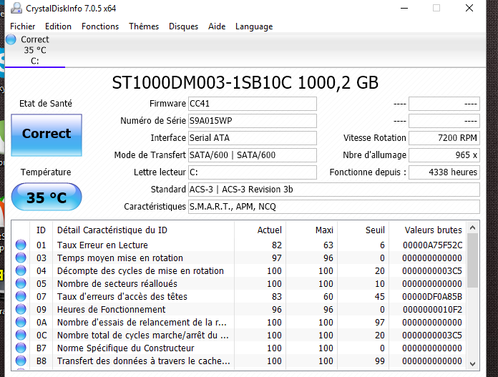Click the attribute list scrollbar thumb
The width and height of the screenshot is (498, 377).
coord(472,260)
